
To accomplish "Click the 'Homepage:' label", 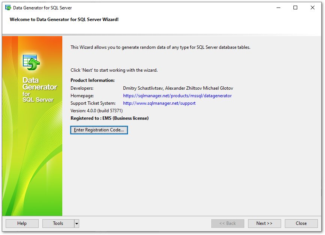I will coord(82,96).
